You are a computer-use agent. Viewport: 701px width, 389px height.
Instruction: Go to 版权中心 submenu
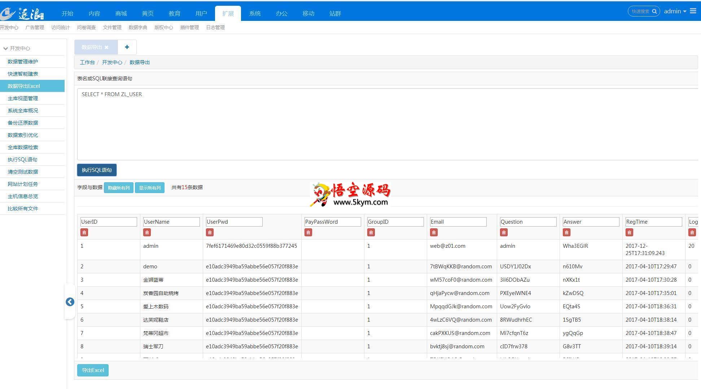[164, 27]
